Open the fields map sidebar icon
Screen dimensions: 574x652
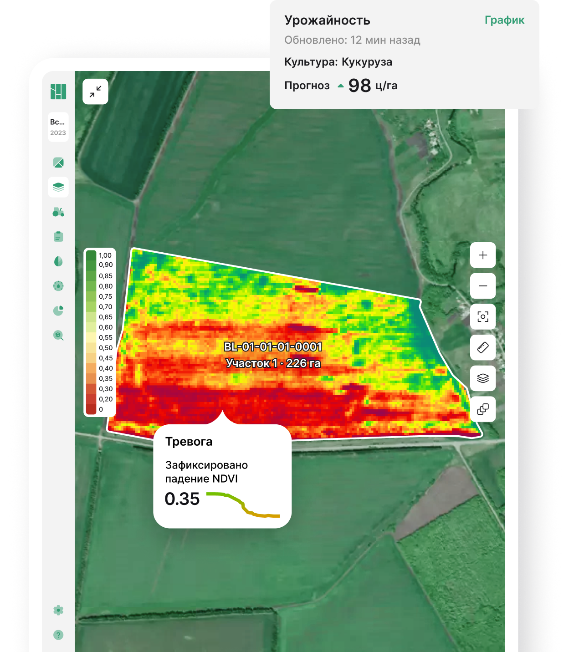tap(58, 163)
